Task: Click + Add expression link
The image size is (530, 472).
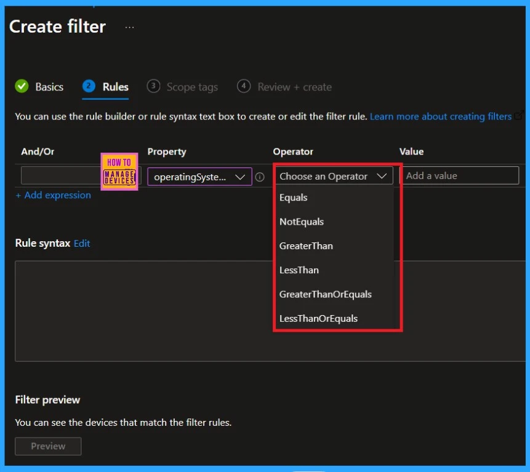Action: 54,195
